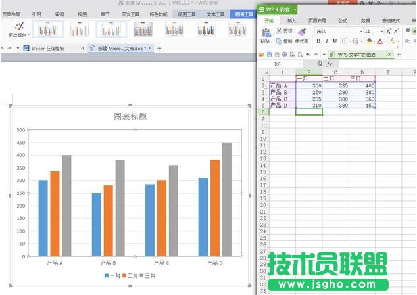Click the red font color A button
Viewport: 417px width, 295px height.
[380, 41]
